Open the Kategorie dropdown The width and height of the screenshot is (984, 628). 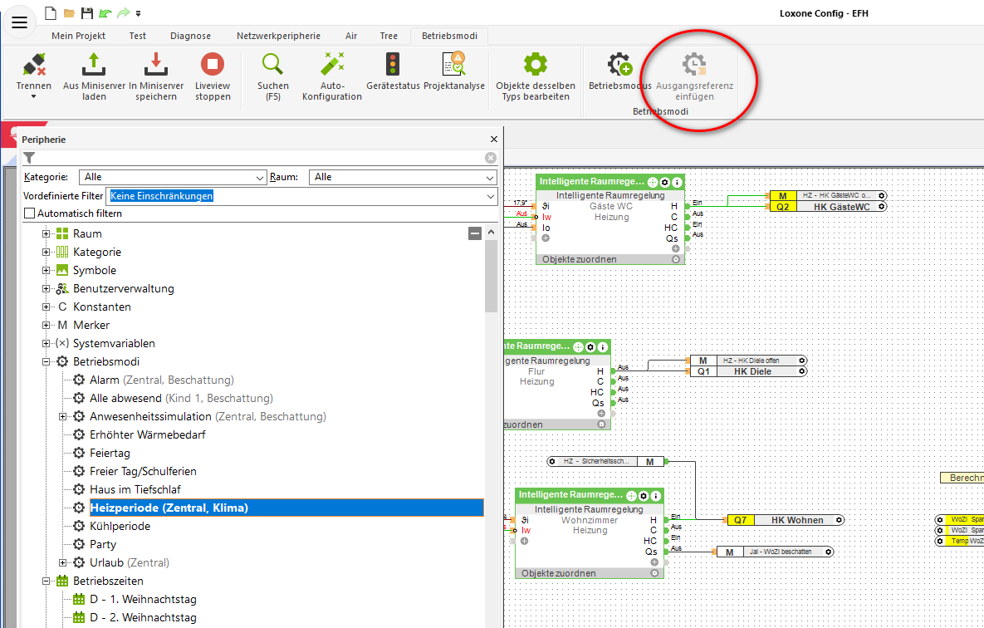pyautogui.click(x=173, y=177)
